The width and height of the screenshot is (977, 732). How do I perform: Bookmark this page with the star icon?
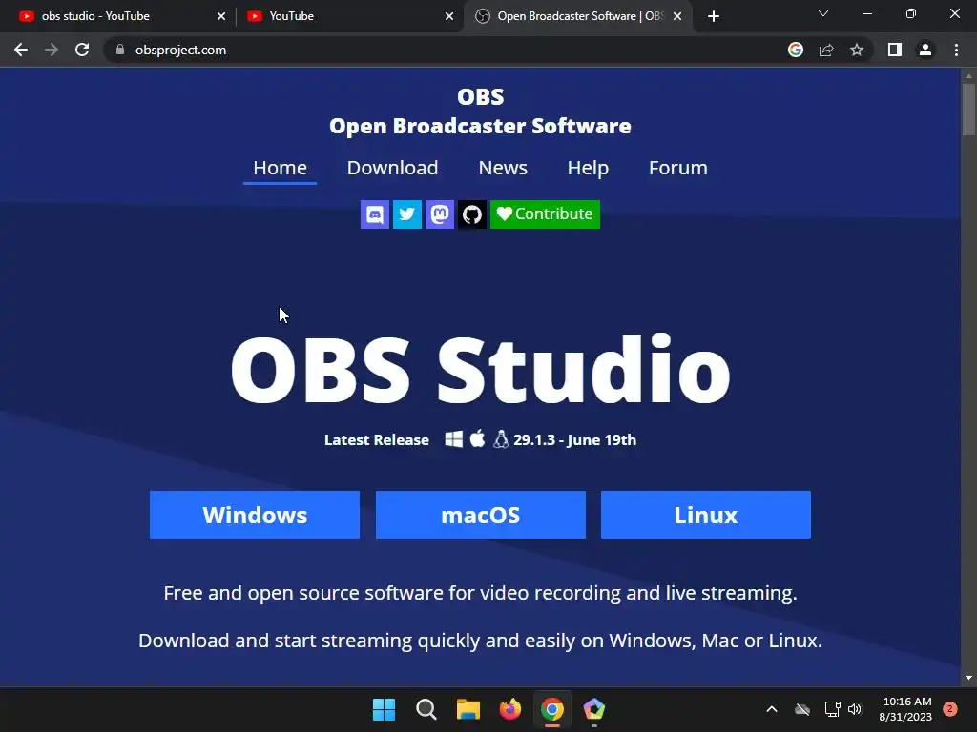[x=857, y=50]
